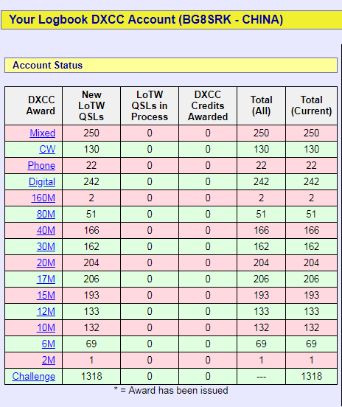
Task: Open the 10M band link
Action: point(46,328)
